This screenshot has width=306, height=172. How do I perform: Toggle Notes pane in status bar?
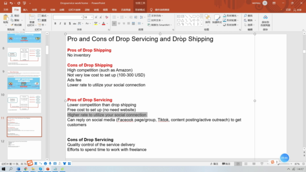214,164
